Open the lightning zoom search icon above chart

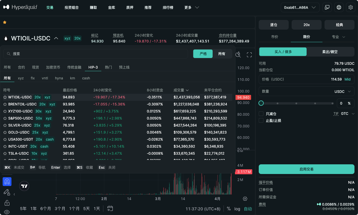(238, 54)
